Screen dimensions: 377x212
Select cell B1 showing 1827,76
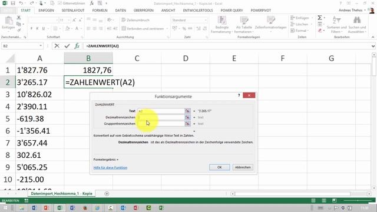88,70
